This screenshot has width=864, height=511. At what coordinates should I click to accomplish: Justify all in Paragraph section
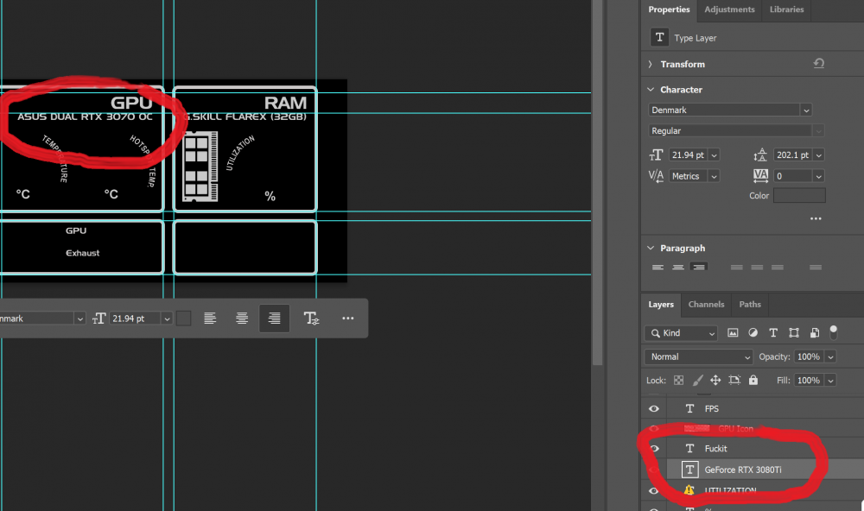click(816, 267)
